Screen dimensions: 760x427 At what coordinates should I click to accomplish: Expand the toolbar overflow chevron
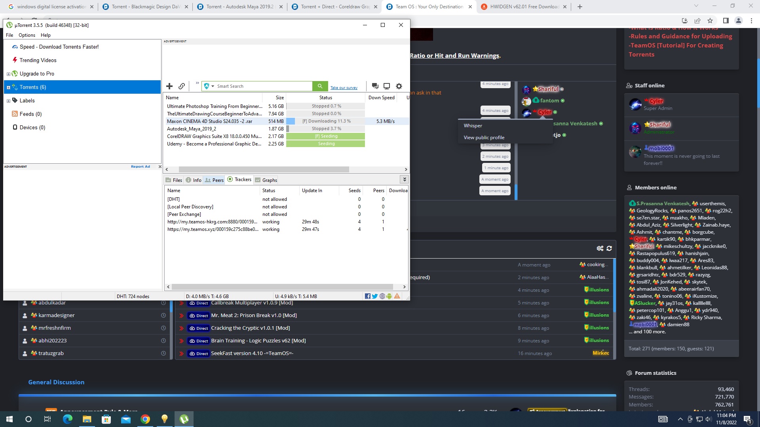pyautogui.click(x=197, y=83)
